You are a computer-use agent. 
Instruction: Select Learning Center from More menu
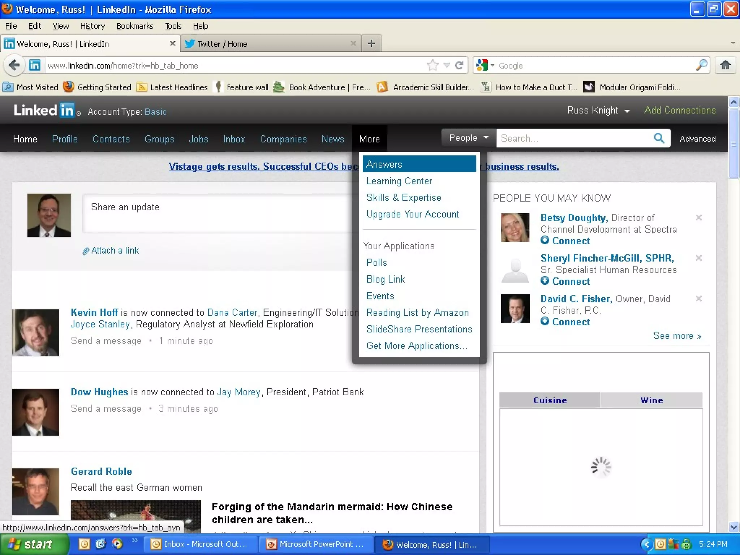point(399,181)
